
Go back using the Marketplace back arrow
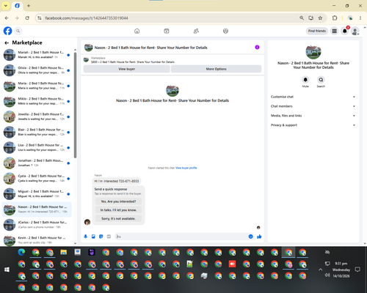7,42
